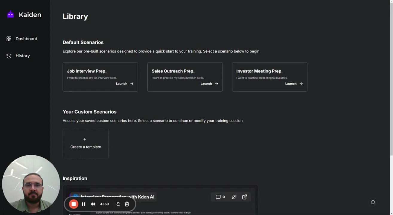Pause the recording
The image size is (393, 215).
(x=84, y=204)
